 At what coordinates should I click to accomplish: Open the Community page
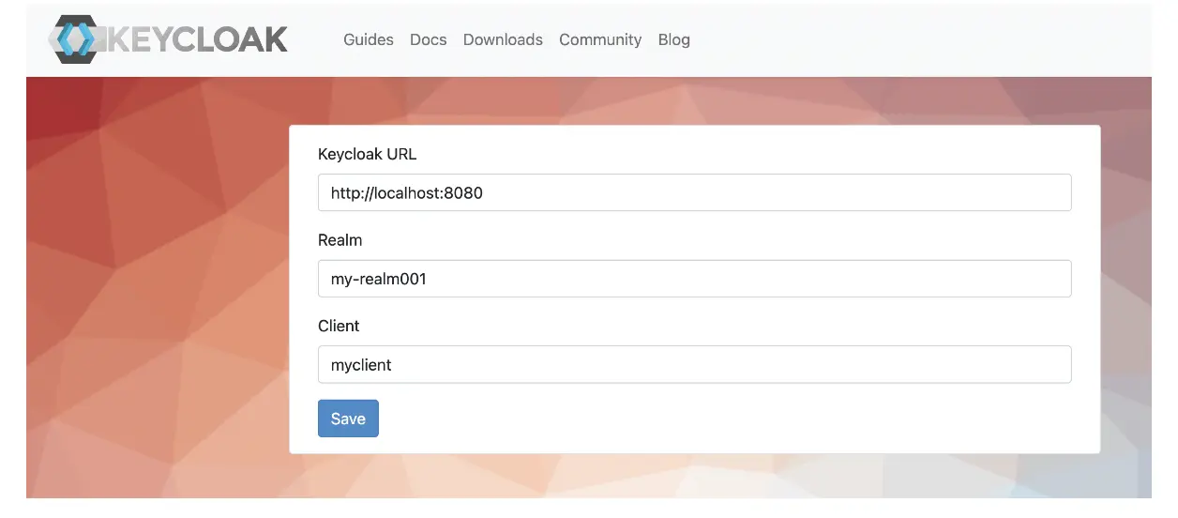coord(600,39)
